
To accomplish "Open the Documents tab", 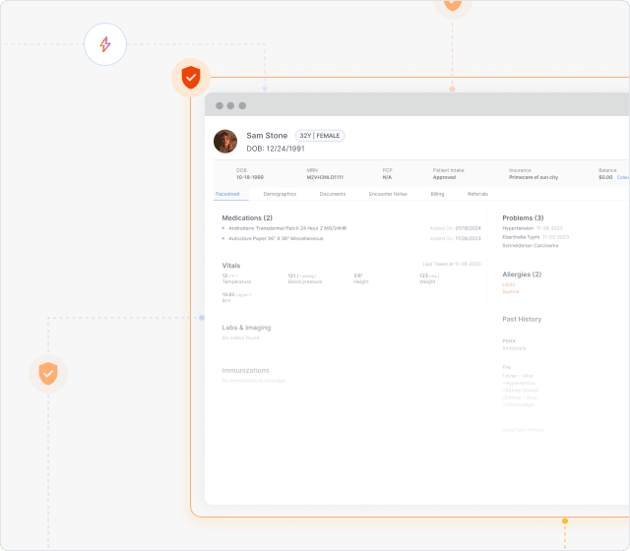I will (332, 194).
